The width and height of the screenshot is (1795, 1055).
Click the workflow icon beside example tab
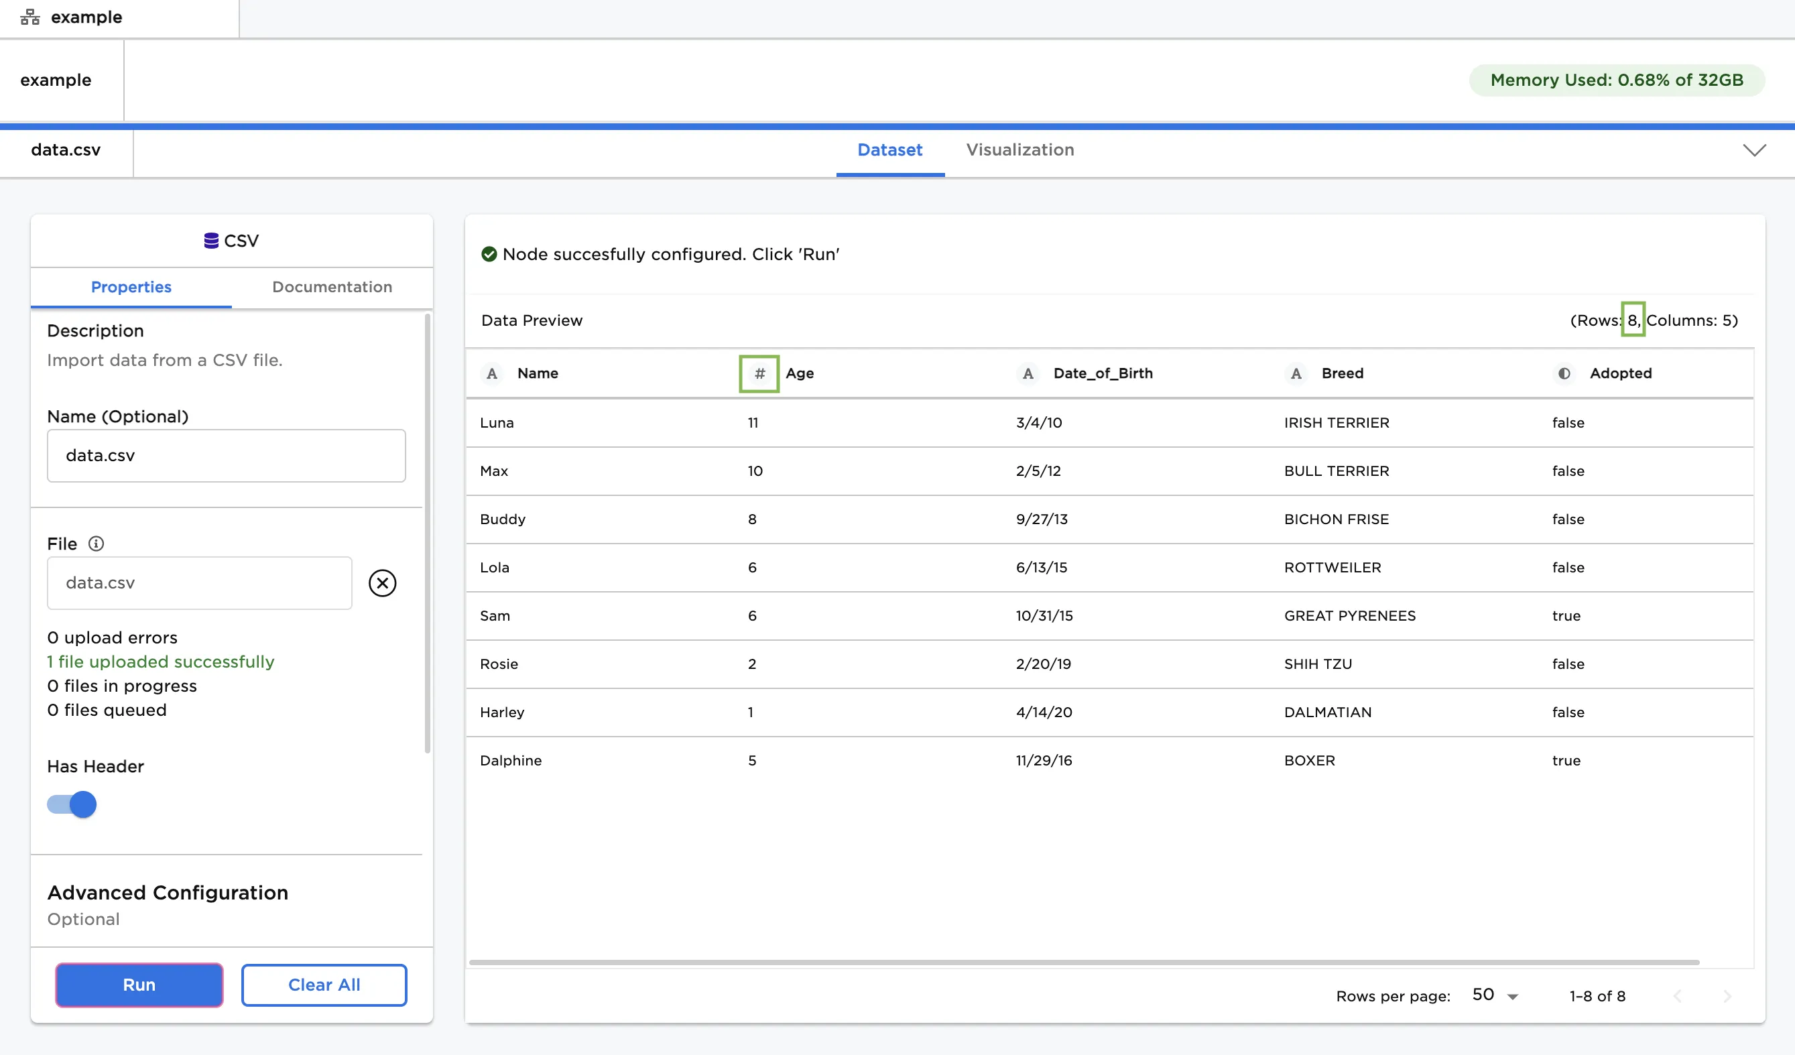30,17
